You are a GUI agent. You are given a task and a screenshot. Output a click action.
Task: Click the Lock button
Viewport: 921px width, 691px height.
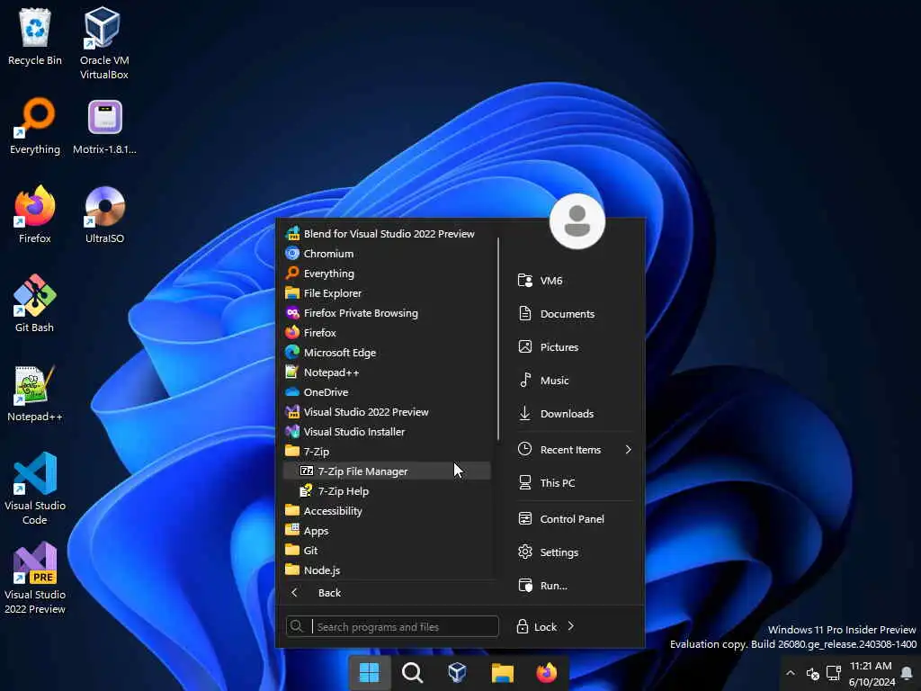tap(536, 627)
